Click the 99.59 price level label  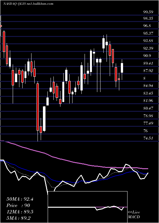point(148,12)
